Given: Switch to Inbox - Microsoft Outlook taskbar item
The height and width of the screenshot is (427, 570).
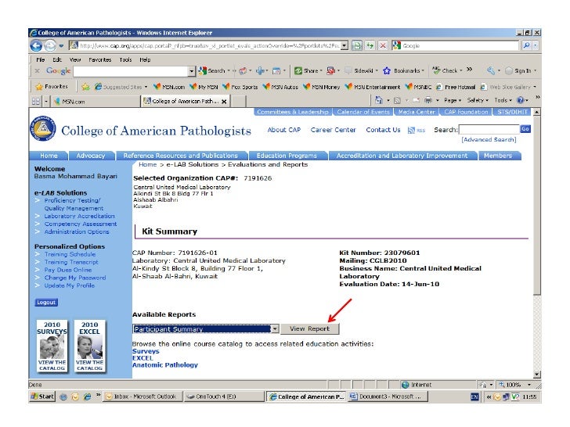Looking at the screenshot, I should click(x=142, y=396).
